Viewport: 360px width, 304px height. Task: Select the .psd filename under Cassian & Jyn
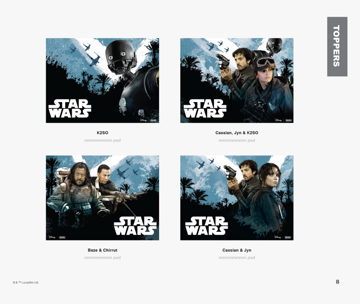pos(237,258)
